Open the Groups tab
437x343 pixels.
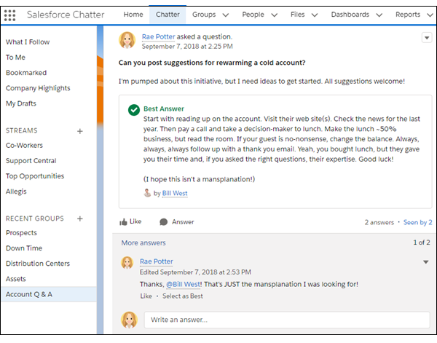click(204, 15)
